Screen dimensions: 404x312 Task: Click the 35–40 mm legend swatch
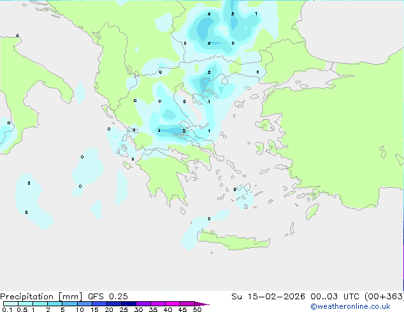tap(157, 304)
